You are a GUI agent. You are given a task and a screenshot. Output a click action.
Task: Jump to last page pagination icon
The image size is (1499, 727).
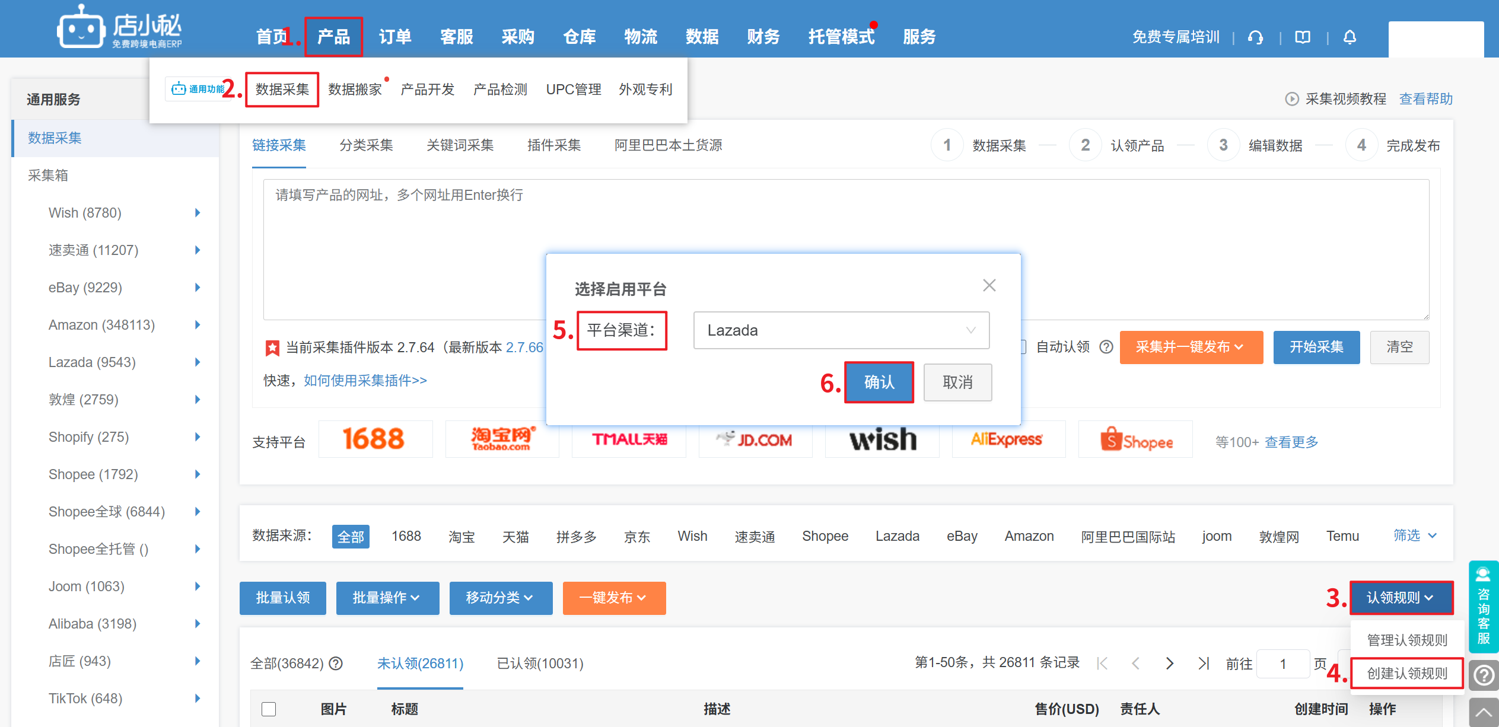tap(1203, 663)
